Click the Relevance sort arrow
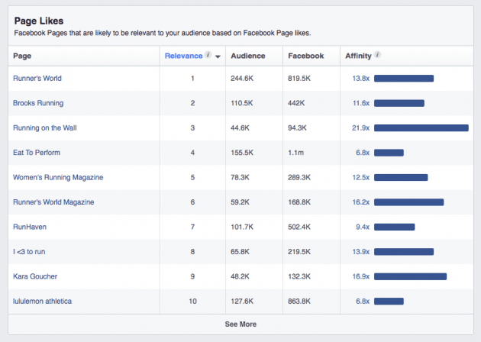Viewport: 481px width, 342px height. tap(218, 56)
